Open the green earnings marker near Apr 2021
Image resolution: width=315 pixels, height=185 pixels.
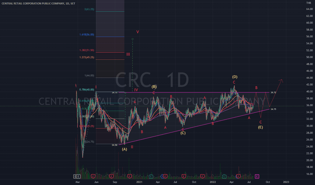pos(151,176)
